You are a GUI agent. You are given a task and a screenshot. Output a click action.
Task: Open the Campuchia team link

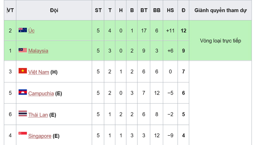coord(41,93)
